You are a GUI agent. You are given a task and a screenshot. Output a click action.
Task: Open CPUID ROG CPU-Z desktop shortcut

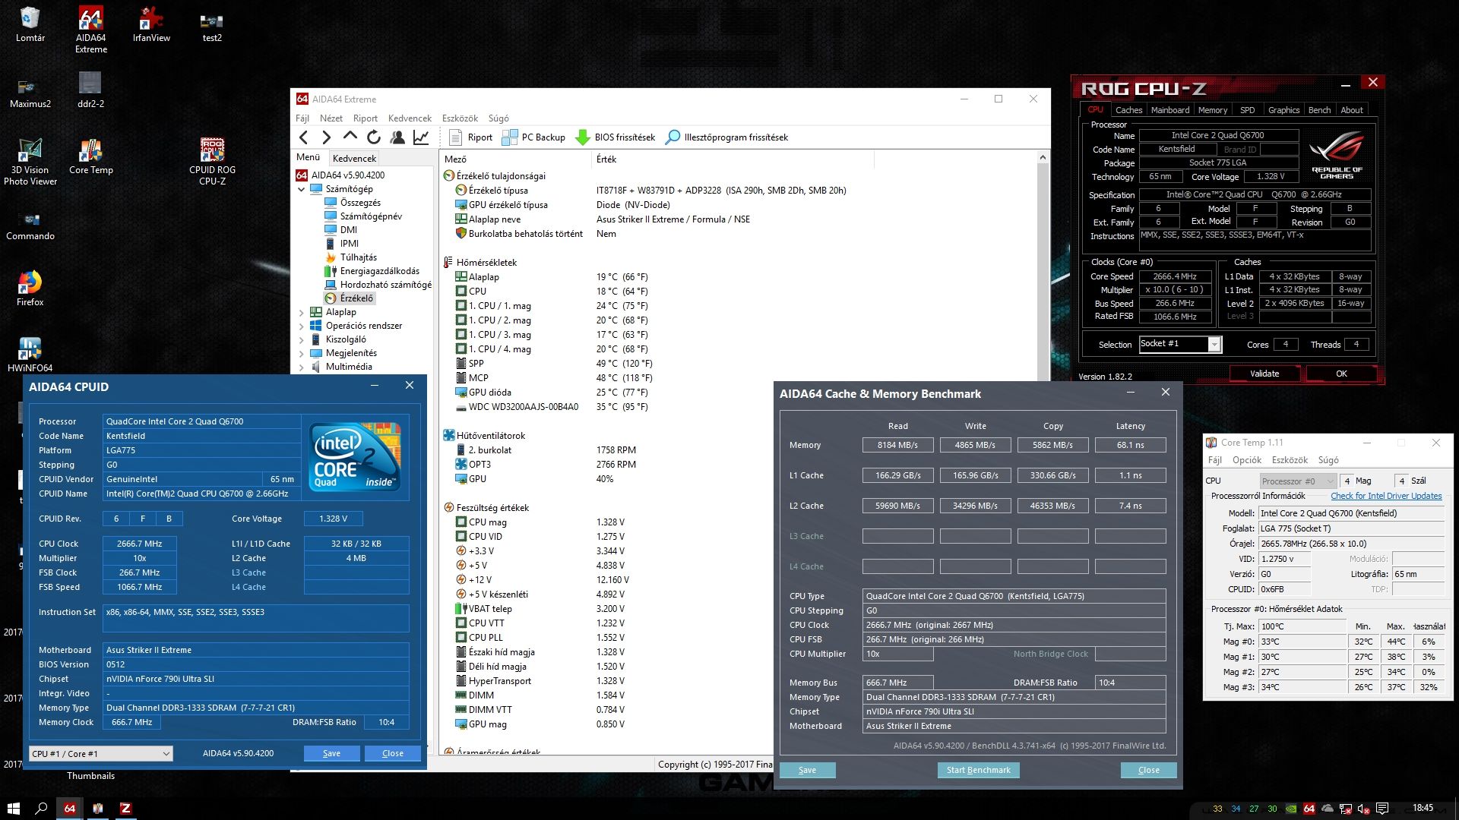click(212, 162)
